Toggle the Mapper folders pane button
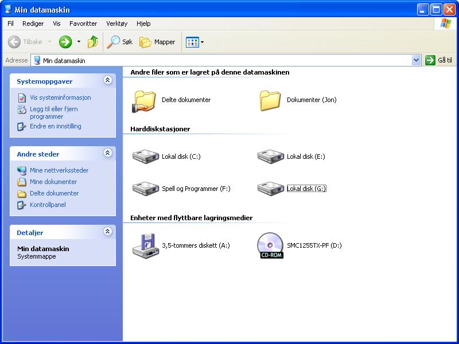This screenshot has height=344, width=459. pyautogui.click(x=158, y=42)
